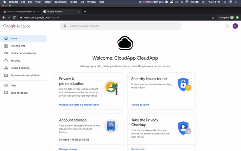Close the Google Account tab
The image size is (241, 151).
(79, 11)
